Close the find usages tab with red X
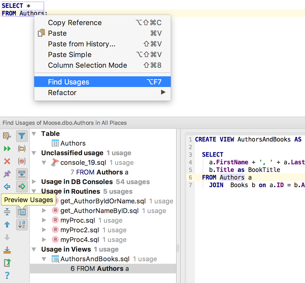305x283 pixels. tap(7, 161)
